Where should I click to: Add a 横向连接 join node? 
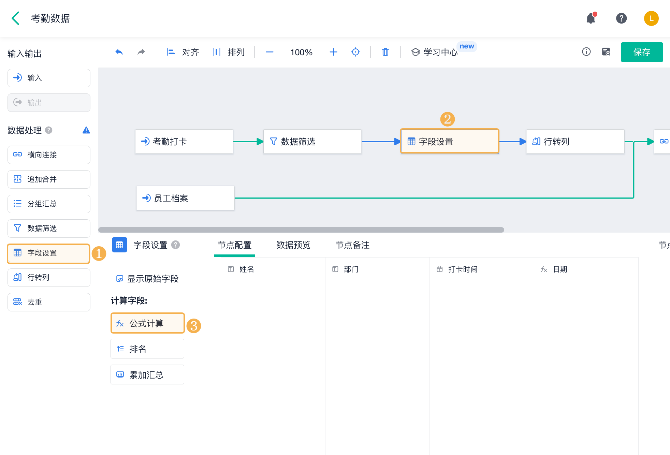pyautogui.click(x=49, y=155)
